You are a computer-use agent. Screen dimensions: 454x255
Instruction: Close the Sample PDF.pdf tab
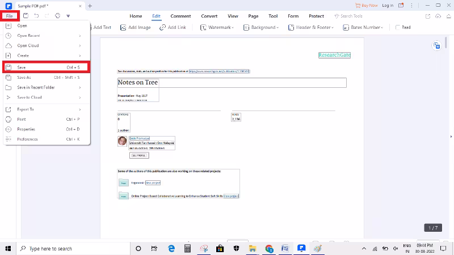click(x=80, y=6)
